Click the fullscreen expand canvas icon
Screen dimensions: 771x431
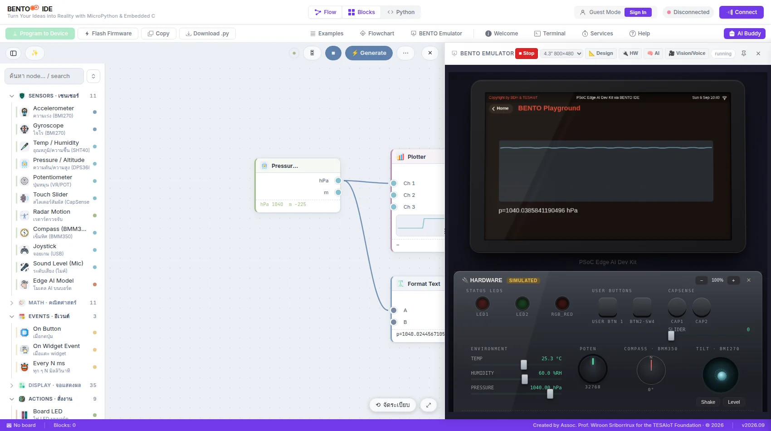click(x=429, y=405)
